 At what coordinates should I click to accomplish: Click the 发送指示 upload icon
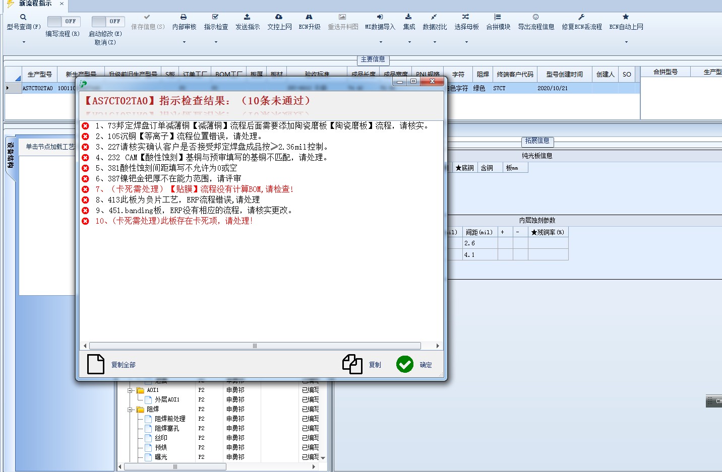click(247, 17)
